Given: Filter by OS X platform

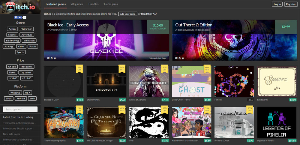Looking at the screenshot, I should [x=28, y=93].
